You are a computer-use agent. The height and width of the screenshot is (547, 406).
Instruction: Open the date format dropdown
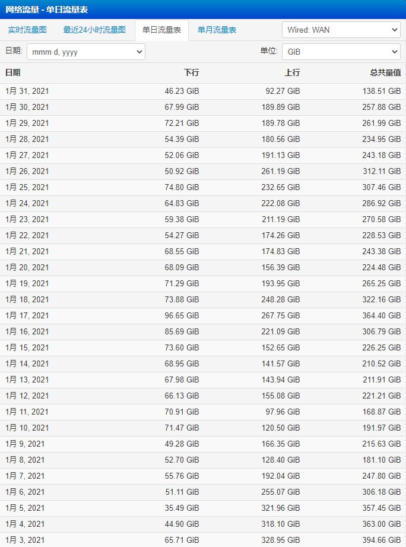(86, 52)
